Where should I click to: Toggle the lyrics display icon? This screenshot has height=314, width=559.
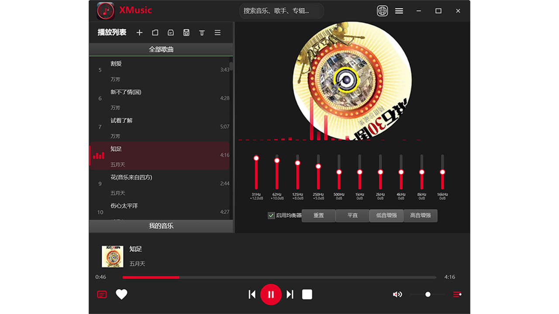(102, 294)
